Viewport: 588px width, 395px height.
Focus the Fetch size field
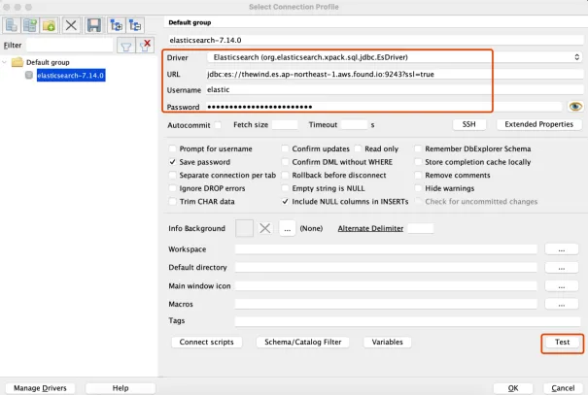coord(285,124)
